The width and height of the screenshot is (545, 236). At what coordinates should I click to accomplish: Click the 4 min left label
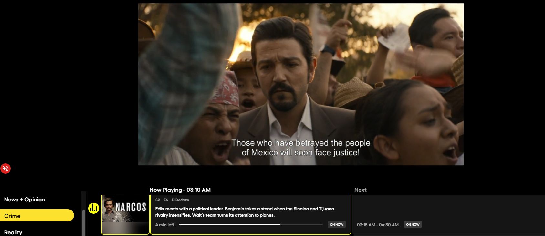165,225
